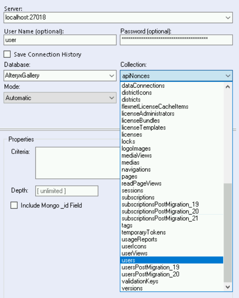Select licenses collection entry
This screenshot has height=298, width=239.
point(172,135)
